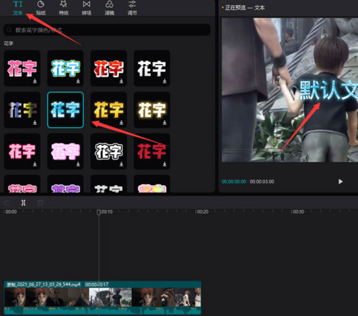Open the 贴纸 (stickers) panel
The image size is (358, 316).
[41, 8]
